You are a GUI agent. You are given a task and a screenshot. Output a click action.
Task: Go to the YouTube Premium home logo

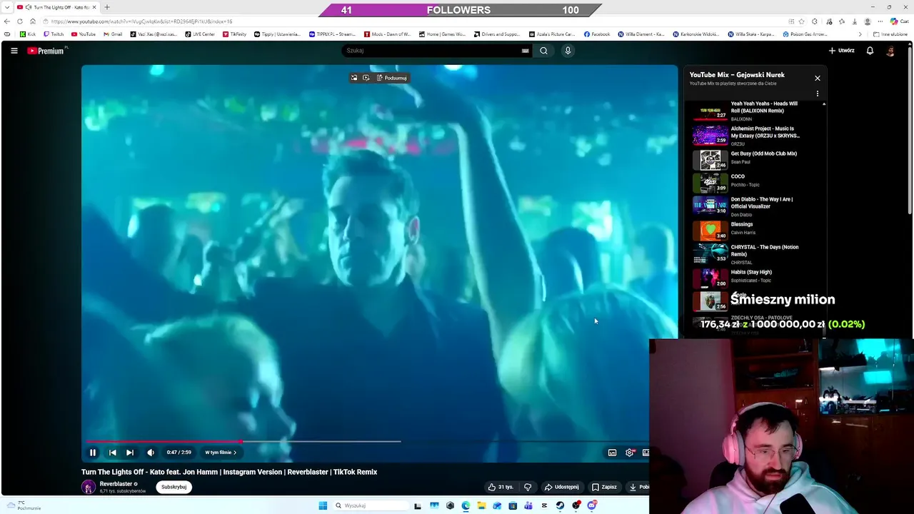click(46, 51)
